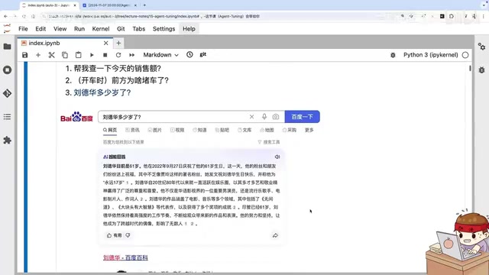Open the browser three-dot menu
Image resolution: width=489 pixels, height=275 pixels.
pos(484,16)
